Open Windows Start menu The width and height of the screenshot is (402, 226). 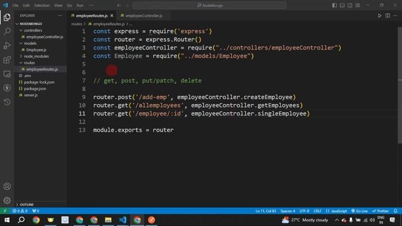7,220
